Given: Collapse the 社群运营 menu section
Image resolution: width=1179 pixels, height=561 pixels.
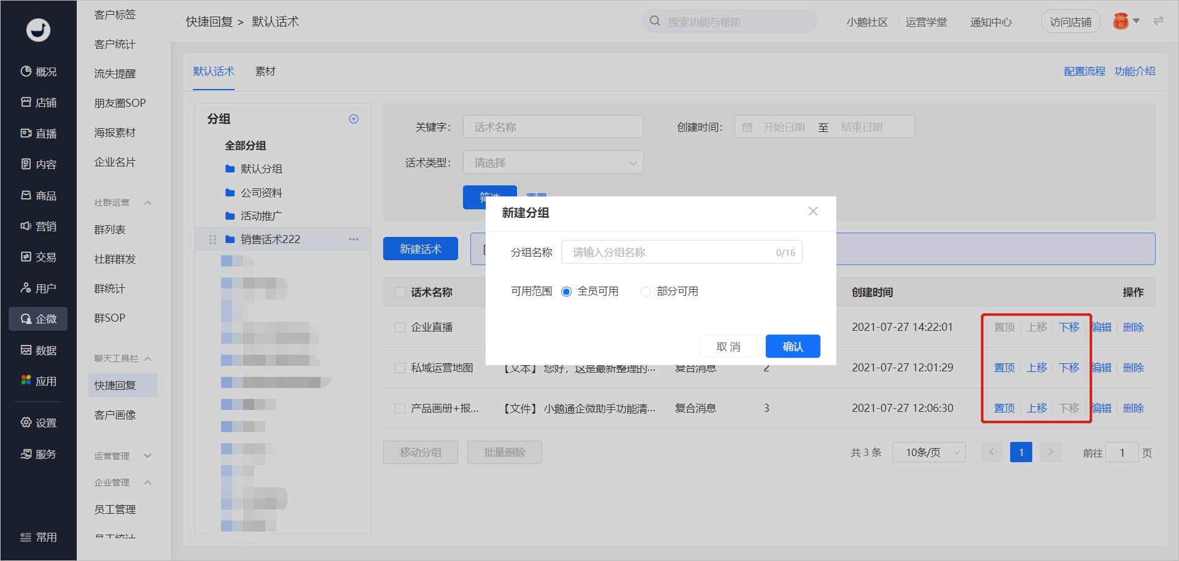Looking at the screenshot, I should [147, 203].
